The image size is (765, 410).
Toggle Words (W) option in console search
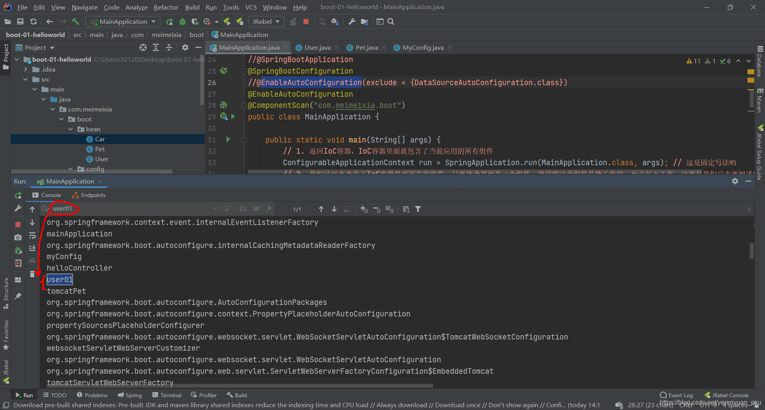pos(256,209)
